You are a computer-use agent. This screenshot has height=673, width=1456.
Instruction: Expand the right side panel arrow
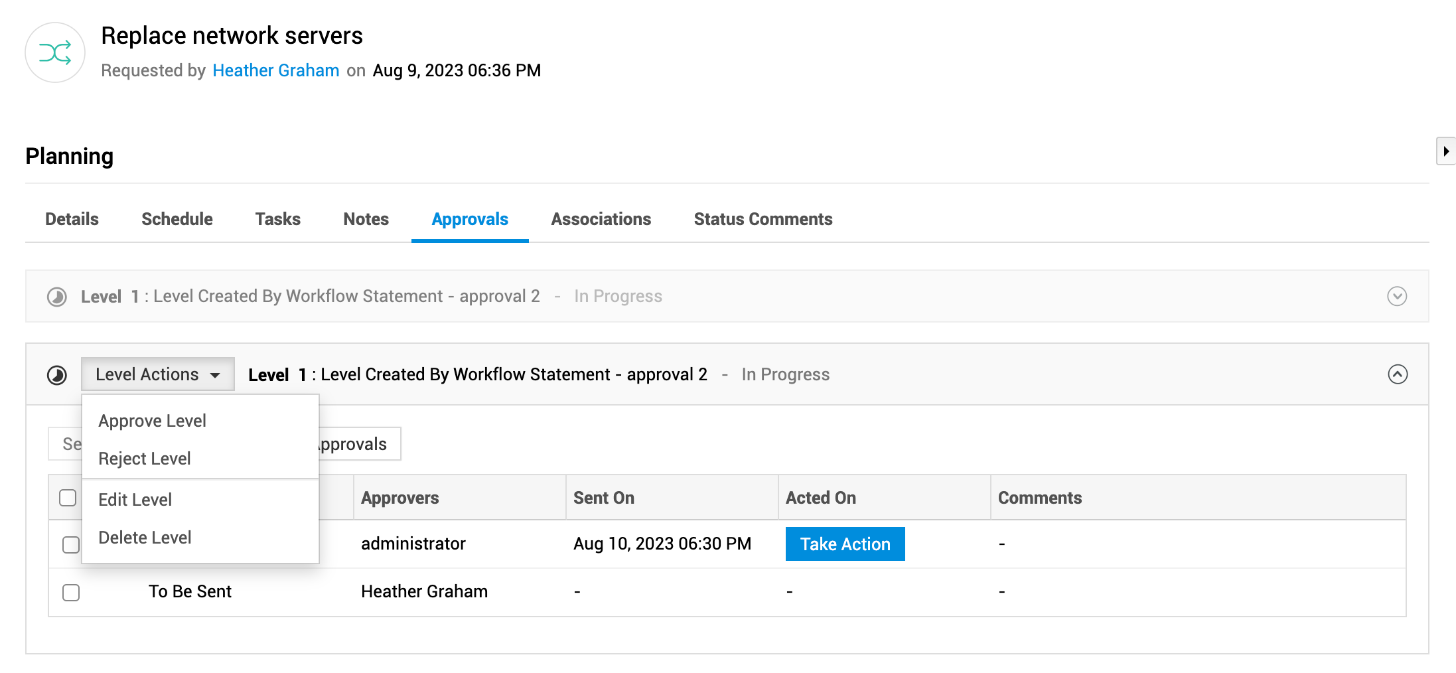point(1445,151)
